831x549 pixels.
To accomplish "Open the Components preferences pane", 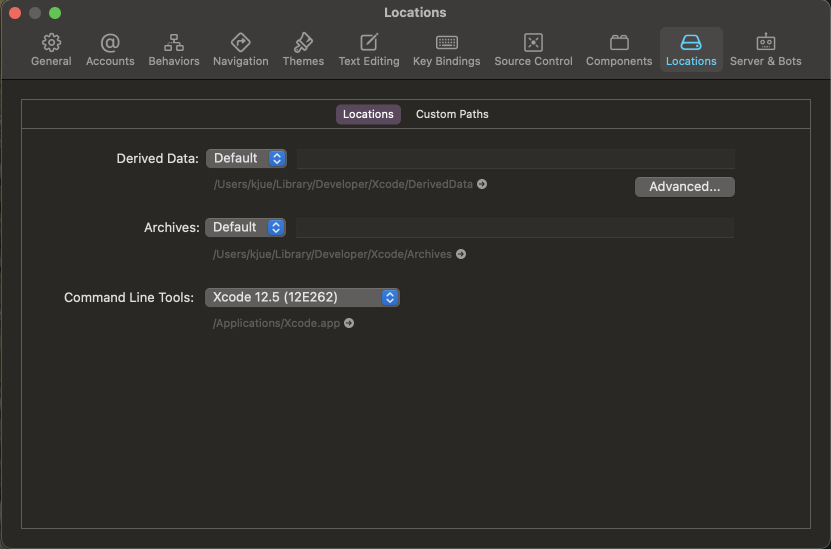I will [618, 48].
